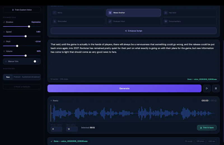Click the Emotion parameter icon
The image size is (224, 145).
[4, 22]
